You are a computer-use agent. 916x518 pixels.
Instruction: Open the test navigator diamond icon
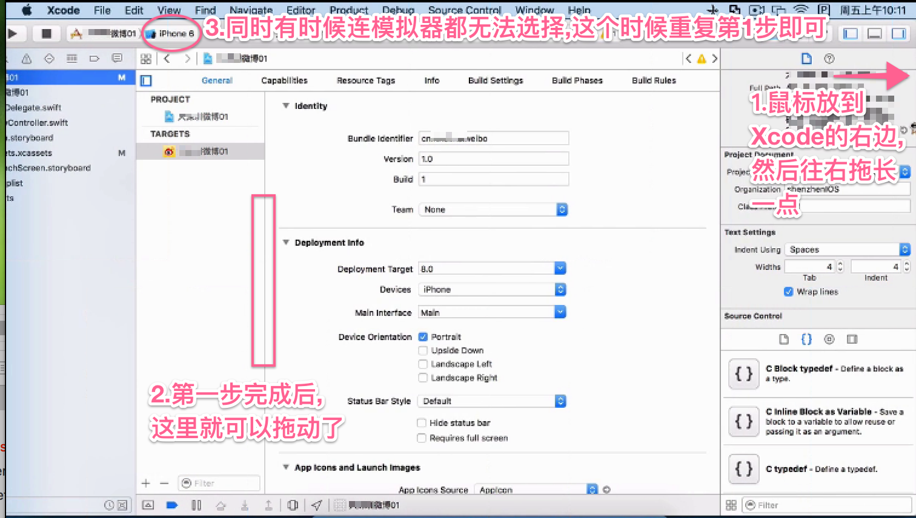[49, 59]
